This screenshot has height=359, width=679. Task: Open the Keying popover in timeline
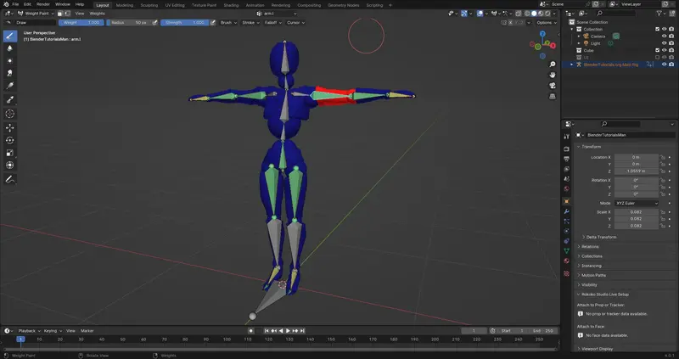point(52,330)
